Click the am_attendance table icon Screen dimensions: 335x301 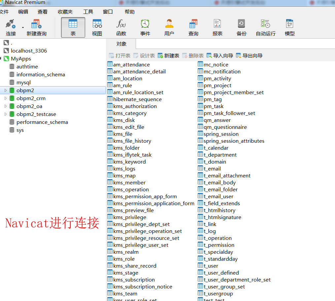pyautogui.click(x=110, y=64)
